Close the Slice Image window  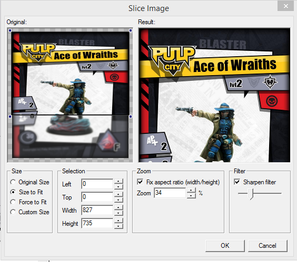point(285,6)
